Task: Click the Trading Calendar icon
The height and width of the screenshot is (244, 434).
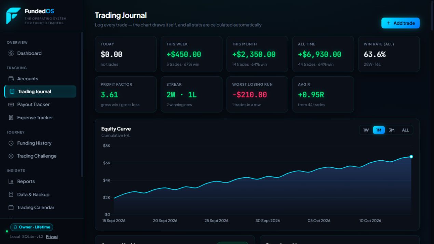Action: coord(11,207)
